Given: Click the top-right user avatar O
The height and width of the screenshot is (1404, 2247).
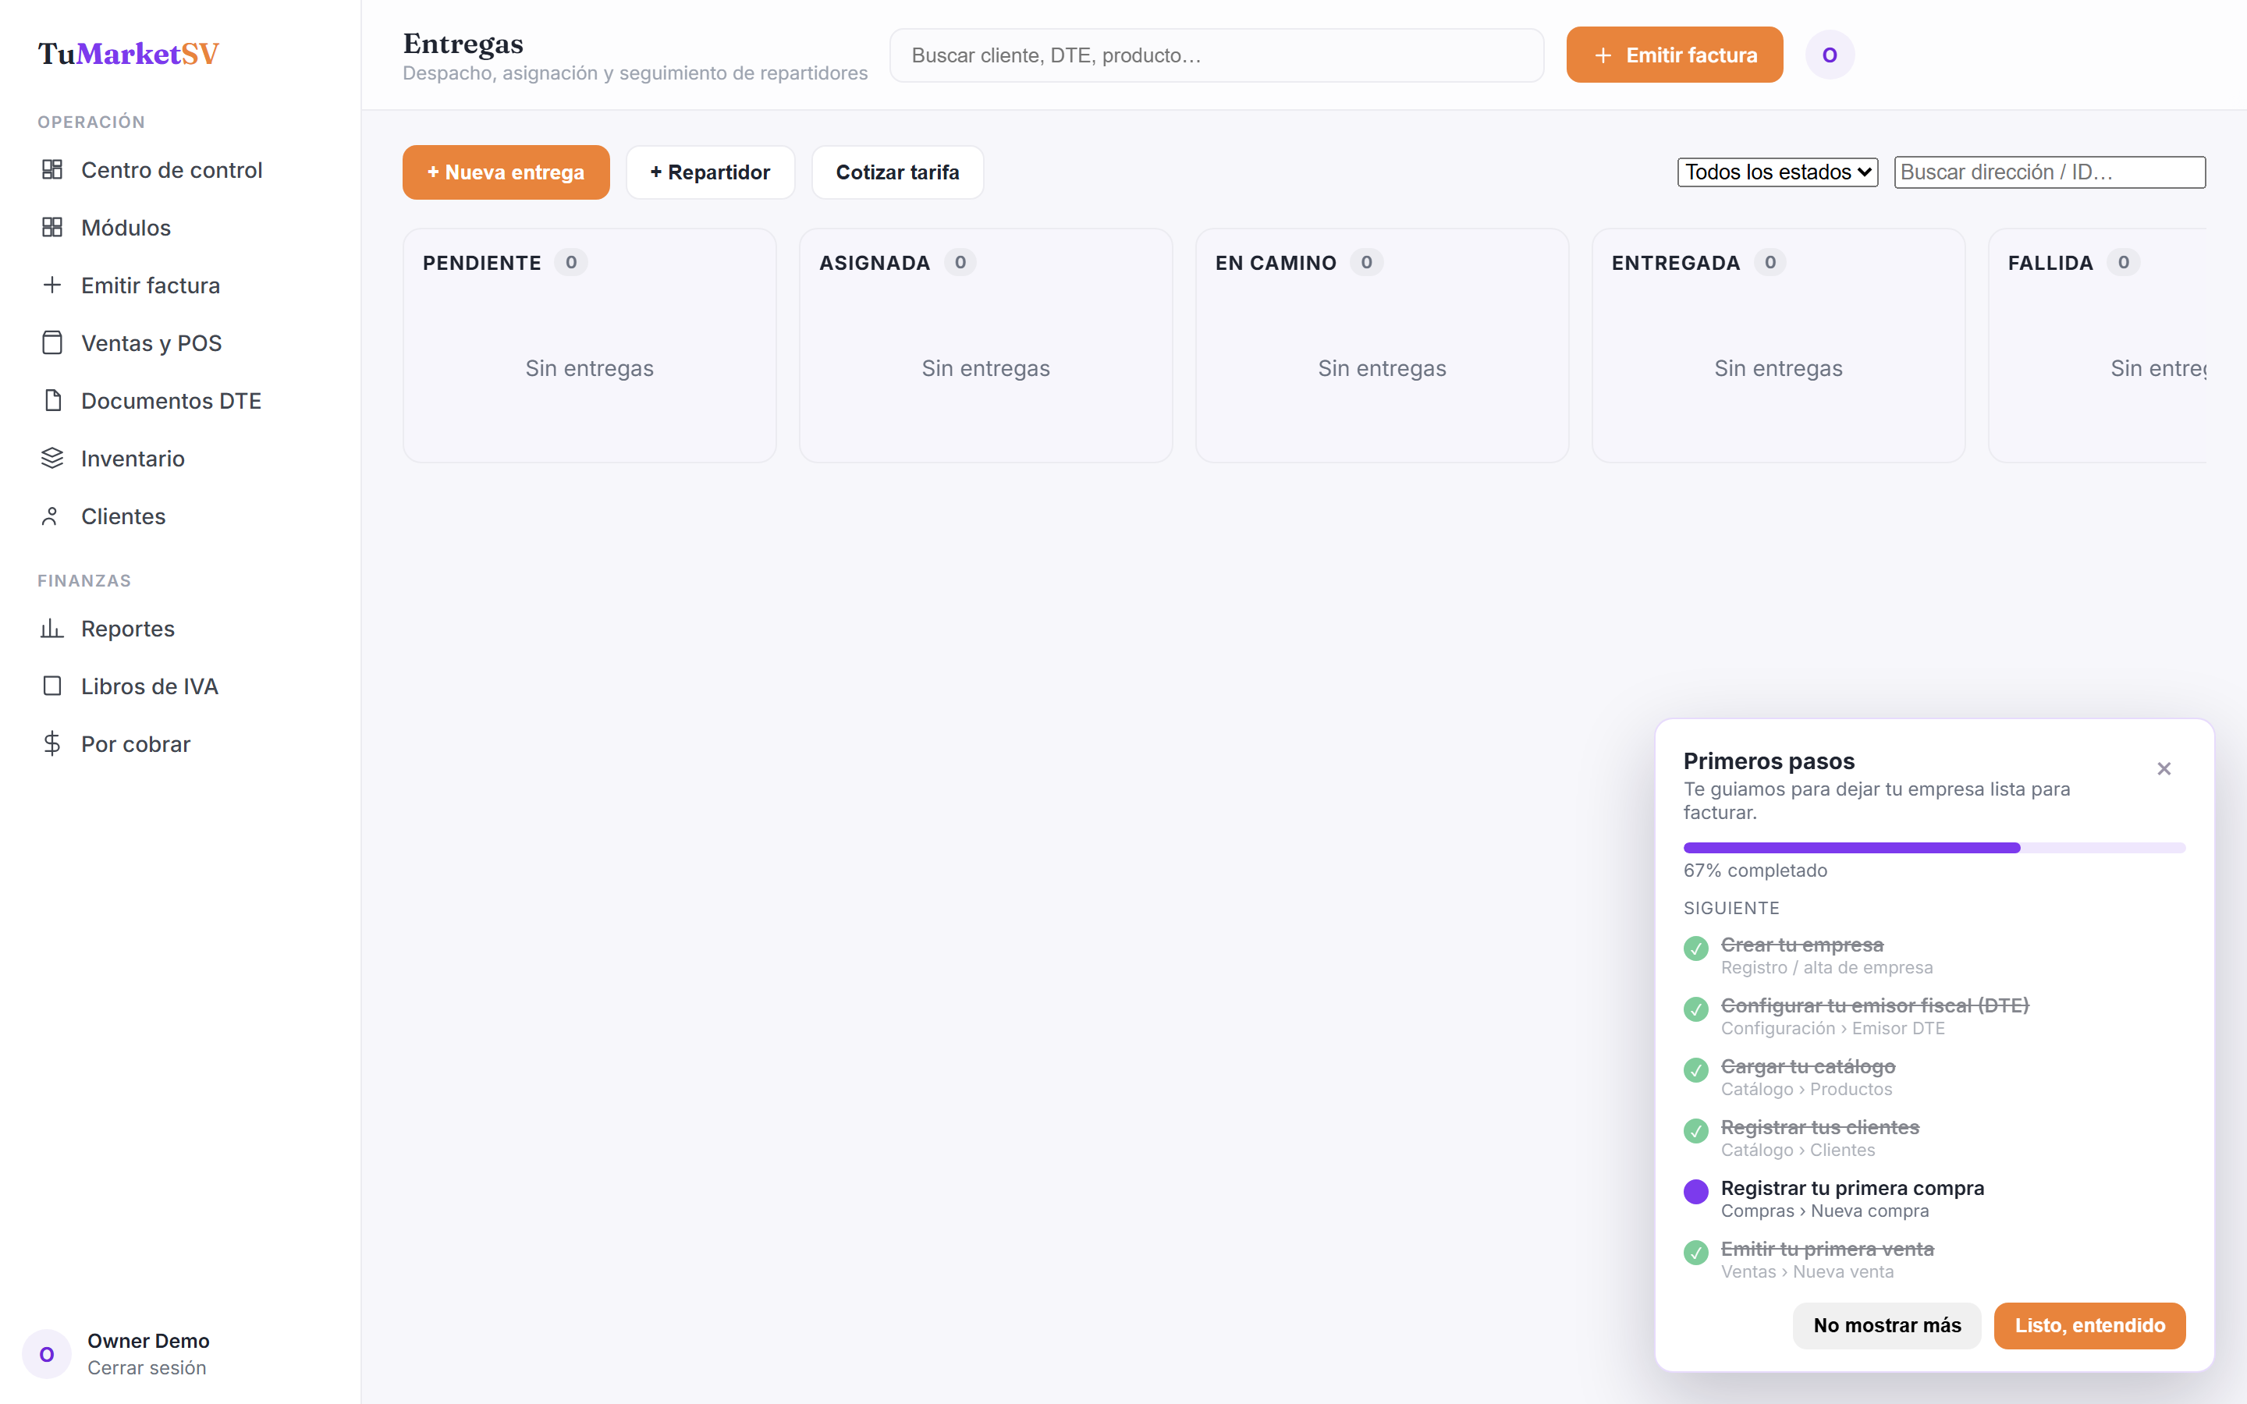Looking at the screenshot, I should pos(1829,55).
